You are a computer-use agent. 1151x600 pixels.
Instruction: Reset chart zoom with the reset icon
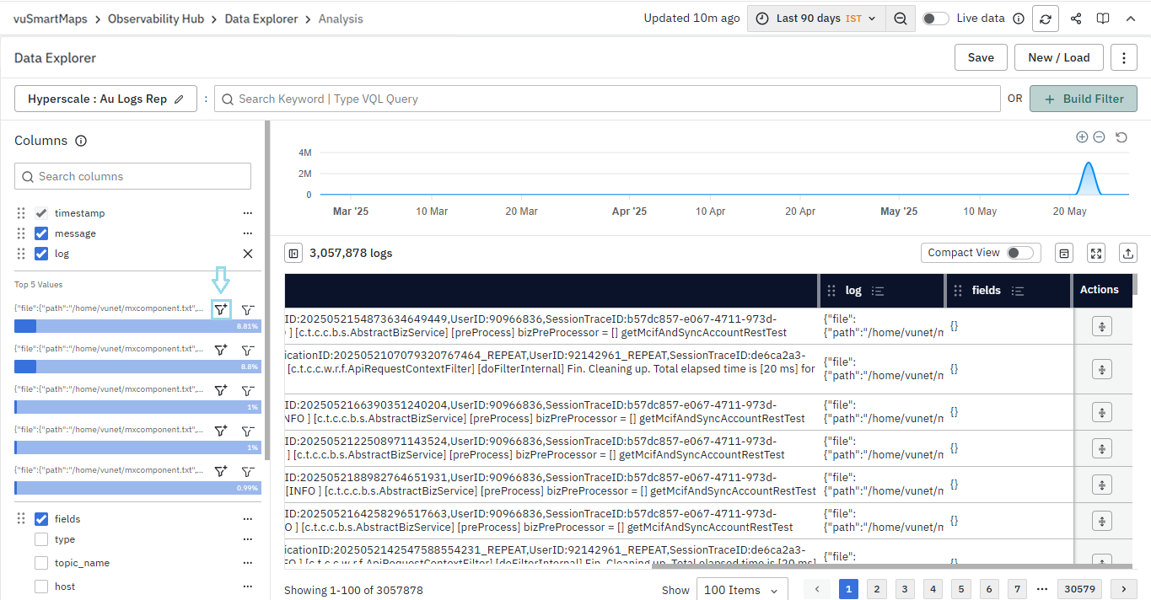1121,137
